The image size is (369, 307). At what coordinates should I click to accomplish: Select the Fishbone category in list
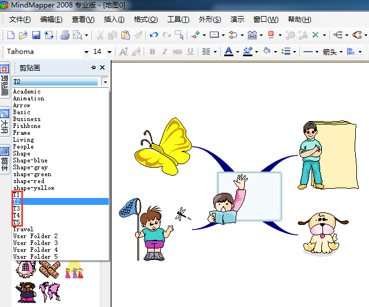[x=27, y=126]
